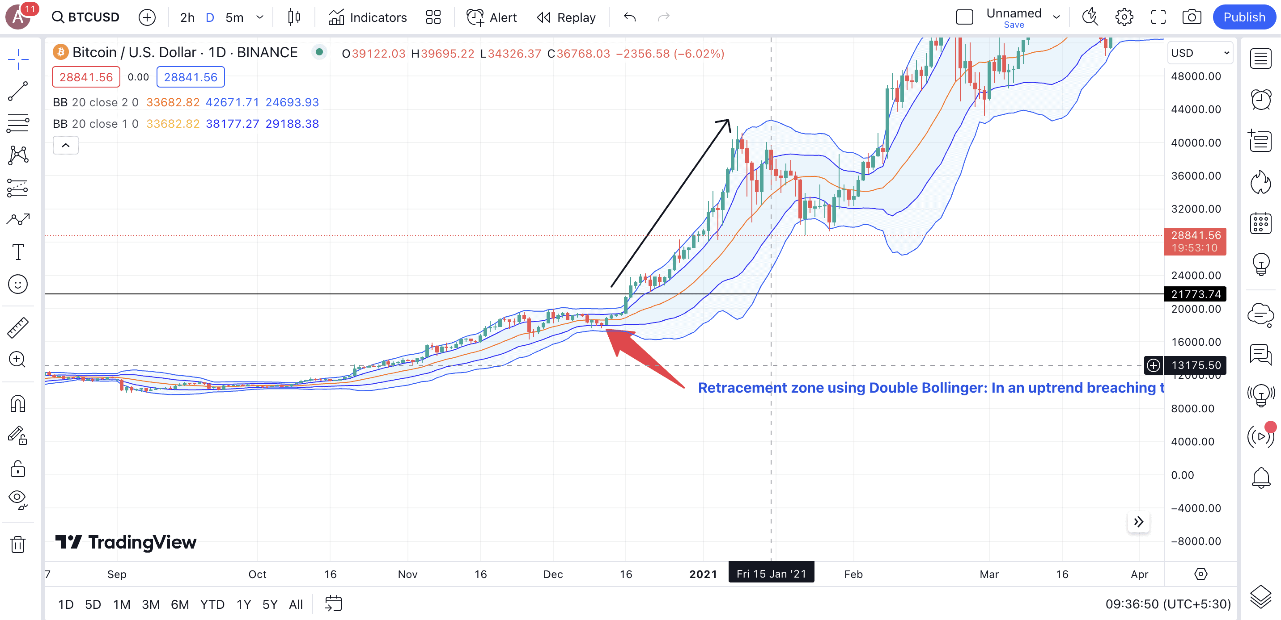This screenshot has height=620, width=1281.
Task: Collapse the indicator legend chevron
Action: click(x=66, y=145)
